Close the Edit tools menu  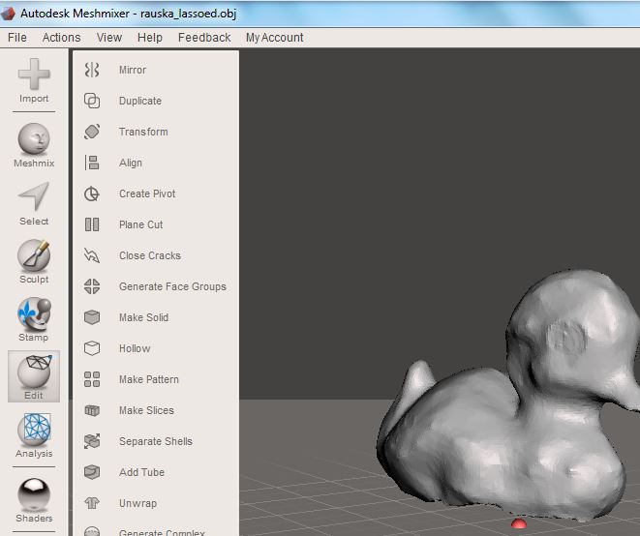point(34,376)
